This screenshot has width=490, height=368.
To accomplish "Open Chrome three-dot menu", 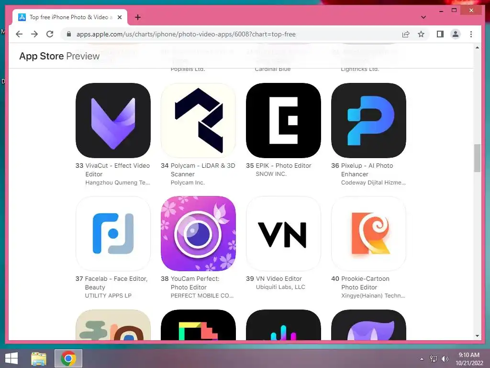I will pyautogui.click(x=471, y=34).
